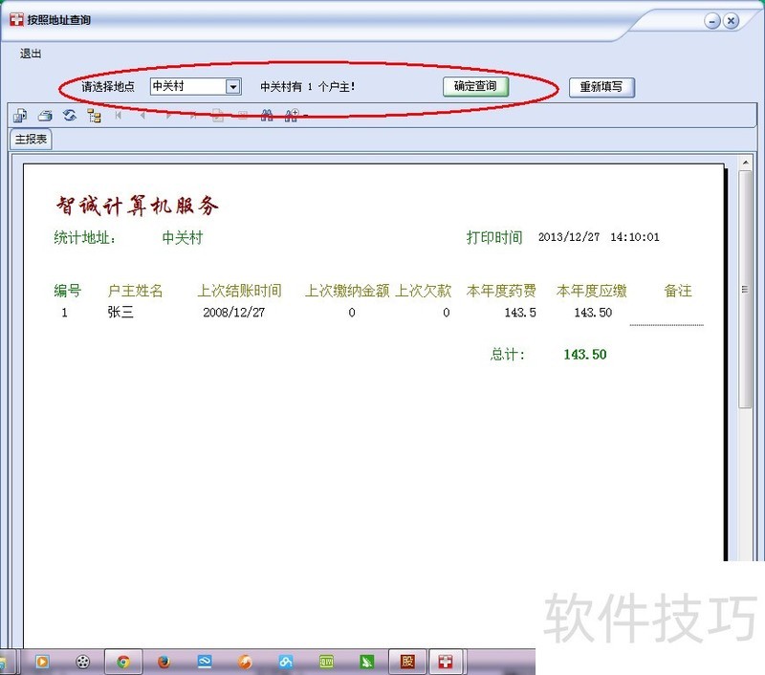Open Chrome from the taskbar
Screen dimensions: 765x675
123,662
